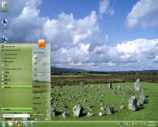
Task: Open 设备和打印机 devices and printers
Action: (38, 92)
